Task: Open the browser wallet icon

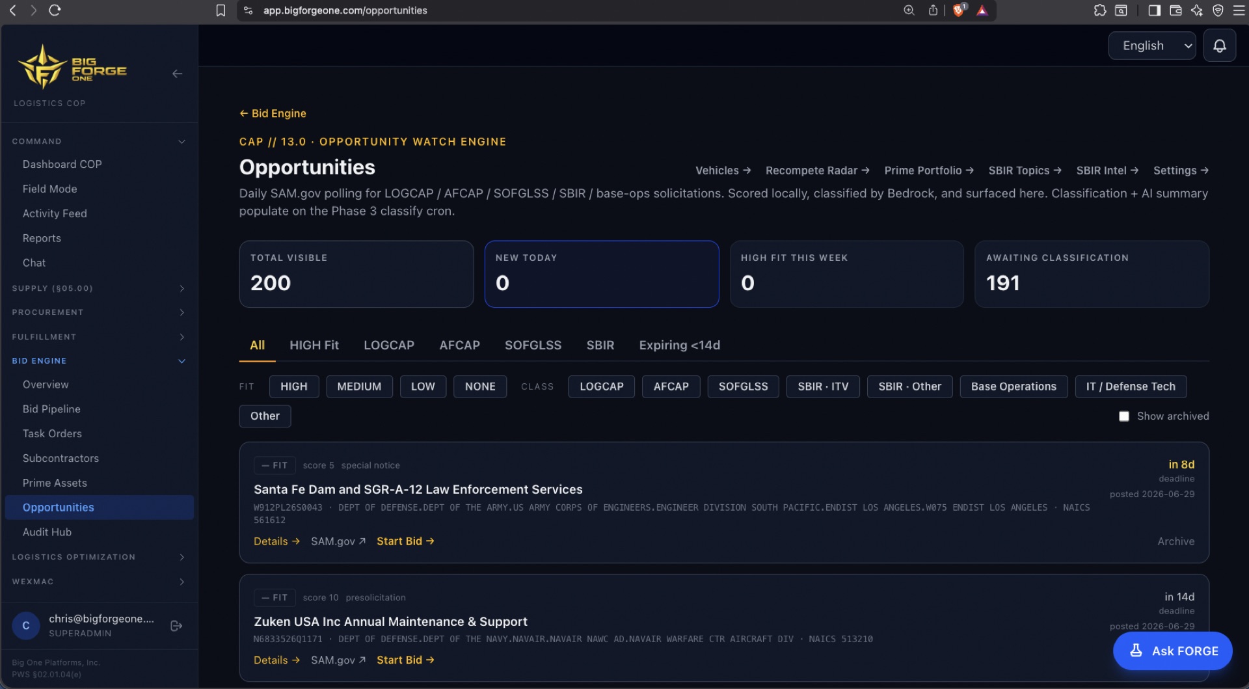Action: click(x=1175, y=10)
